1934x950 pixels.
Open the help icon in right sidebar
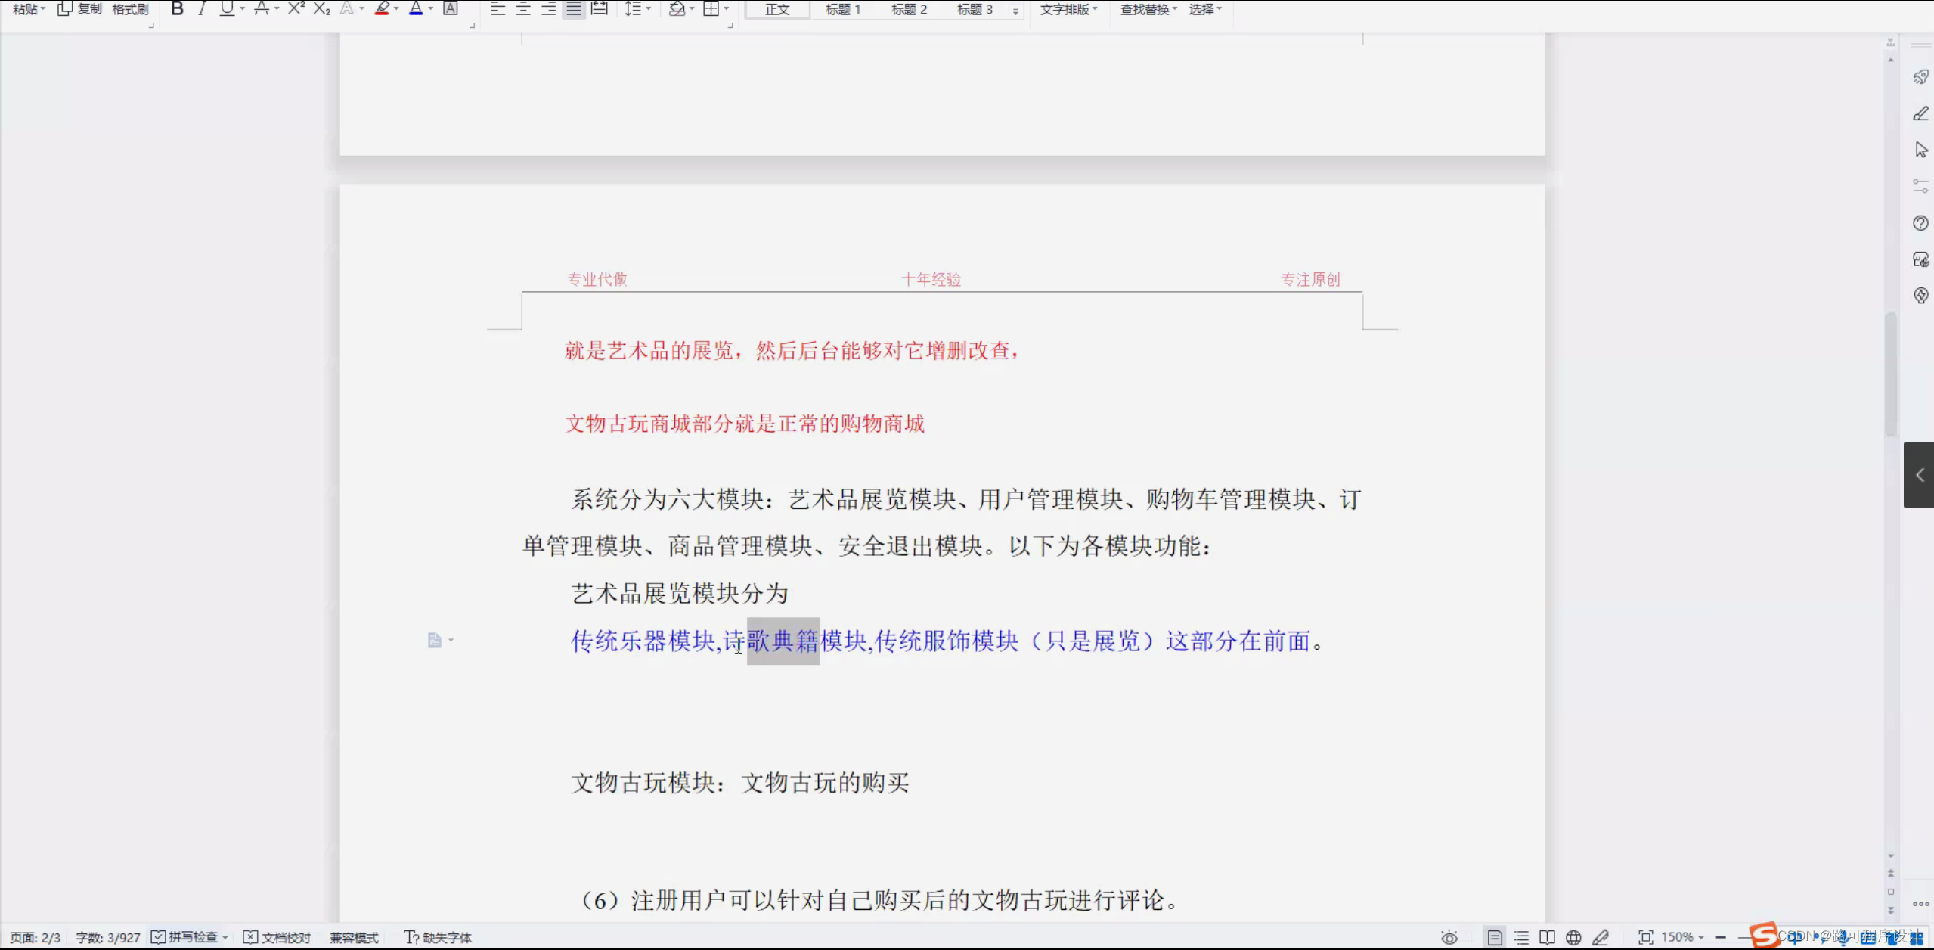tap(1920, 223)
